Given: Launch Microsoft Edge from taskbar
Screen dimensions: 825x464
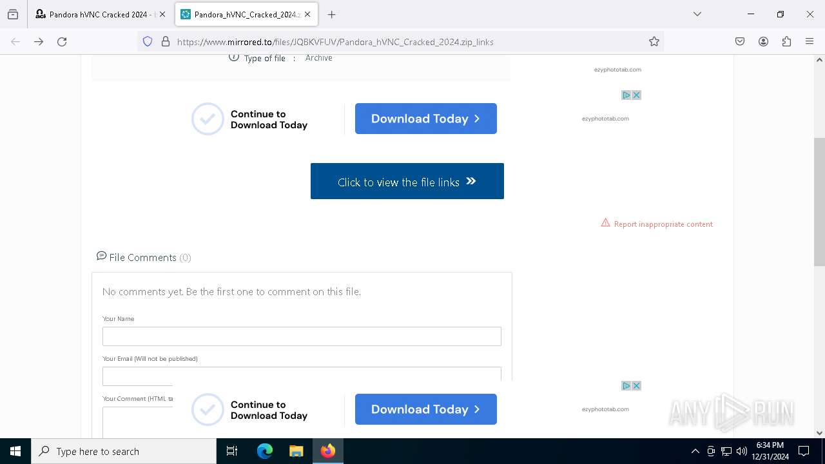Looking at the screenshot, I should coord(265,451).
